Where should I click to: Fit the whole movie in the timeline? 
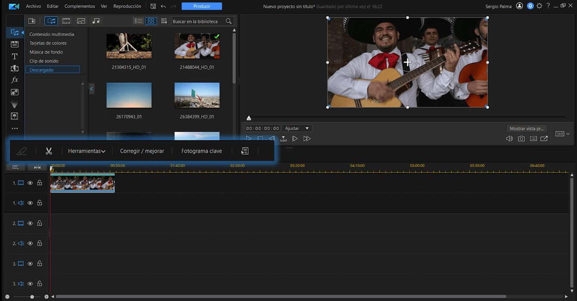(37, 167)
